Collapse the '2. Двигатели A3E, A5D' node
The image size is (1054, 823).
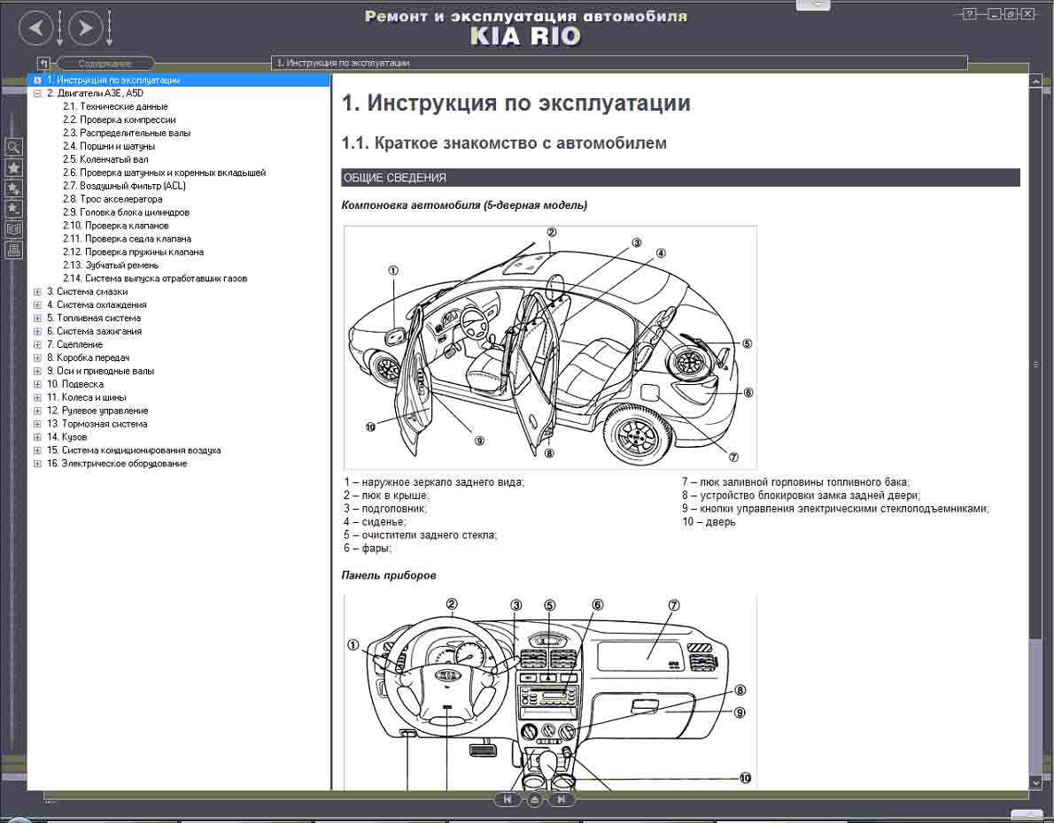pos(37,94)
